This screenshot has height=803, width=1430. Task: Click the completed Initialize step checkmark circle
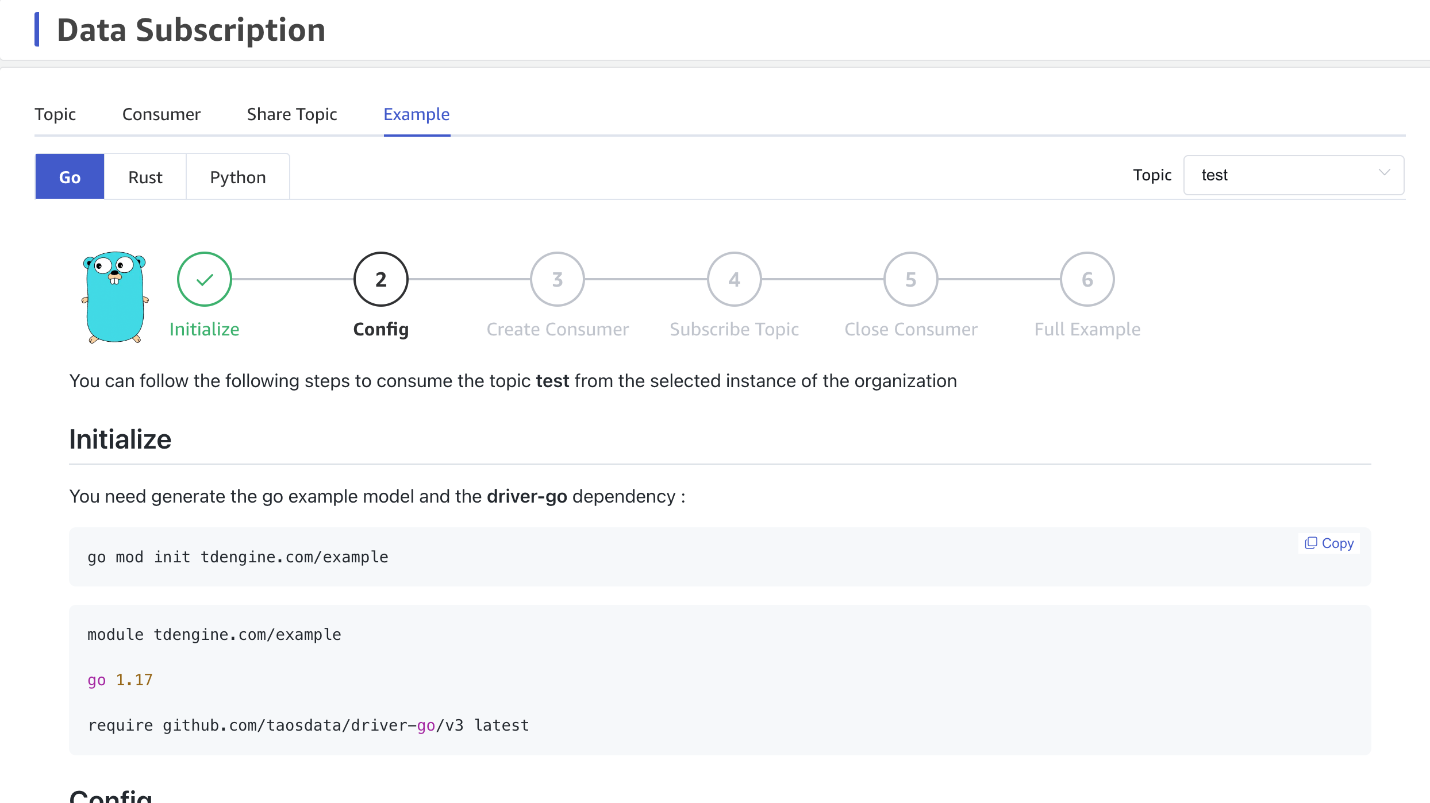point(205,280)
